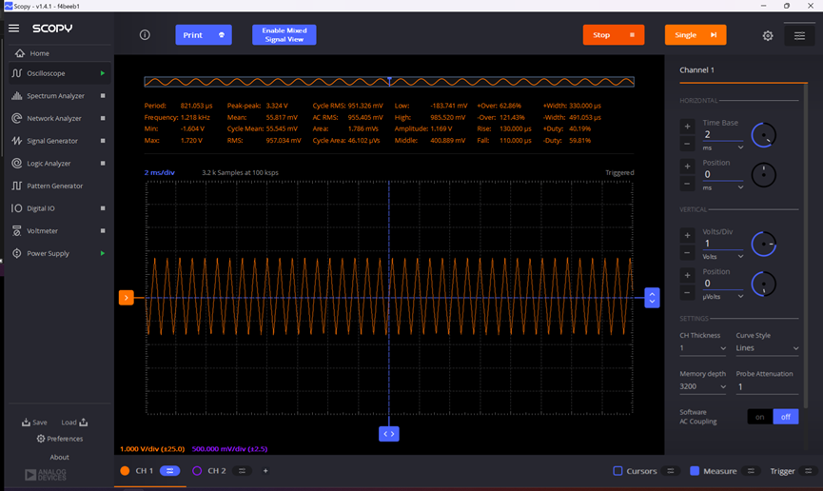Image resolution: width=823 pixels, height=491 pixels.
Task: Click the blue vertical offset handle
Action: click(652, 298)
